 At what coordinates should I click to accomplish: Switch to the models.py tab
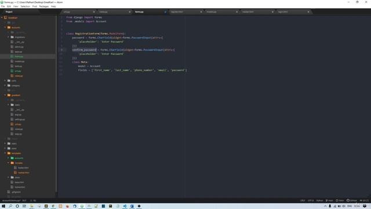(221, 12)
